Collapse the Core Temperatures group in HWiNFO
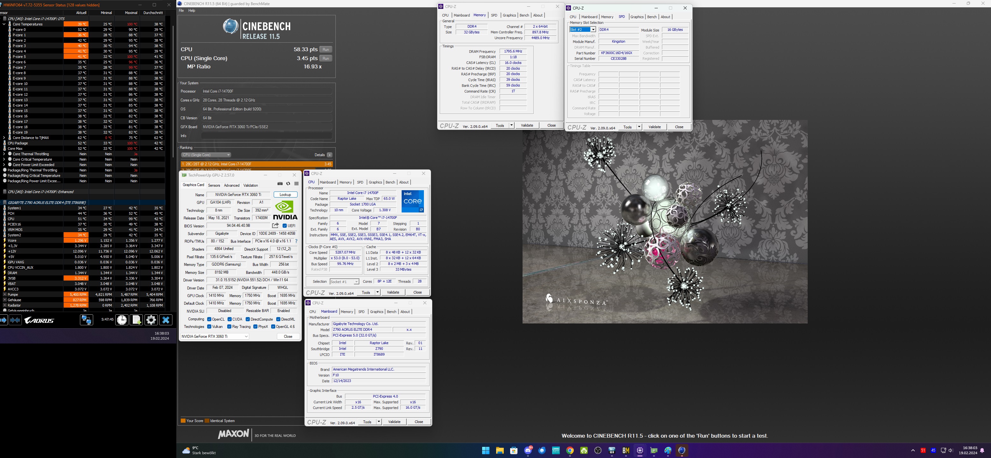The image size is (991, 458). [x=4, y=24]
